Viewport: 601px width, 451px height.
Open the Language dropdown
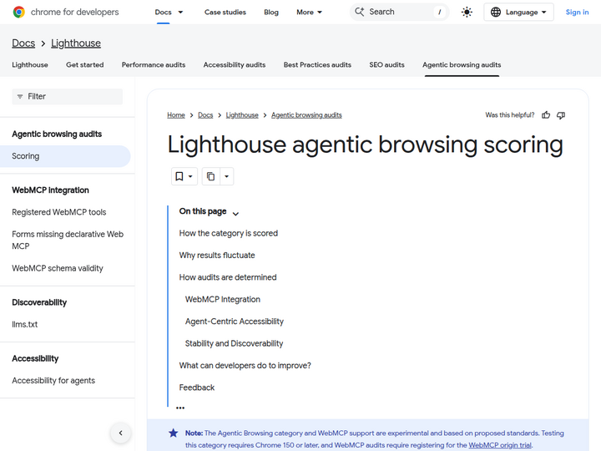click(x=518, y=13)
